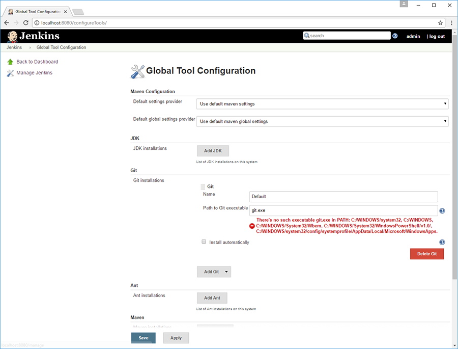Open a new browser tab
Screen dimensions: 458x349
tap(78, 12)
